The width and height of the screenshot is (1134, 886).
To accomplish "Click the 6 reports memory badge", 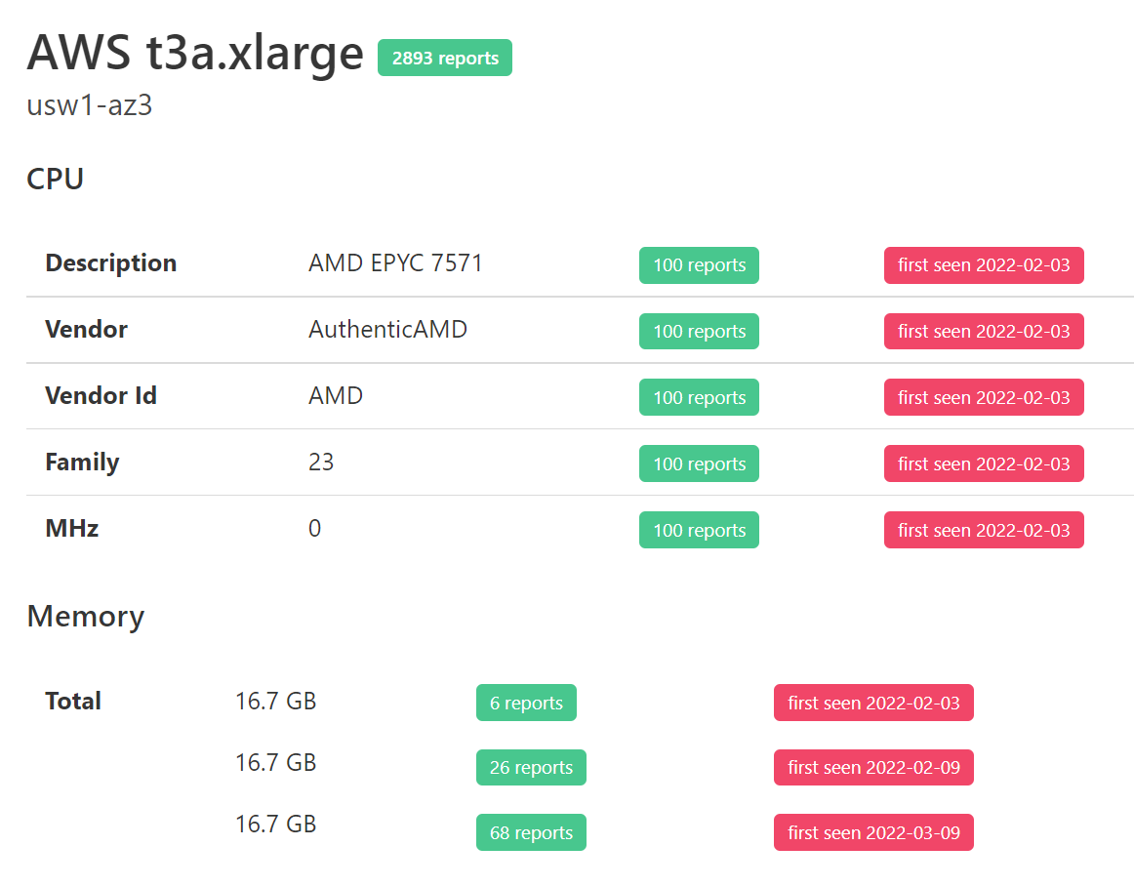I will click(526, 704).
